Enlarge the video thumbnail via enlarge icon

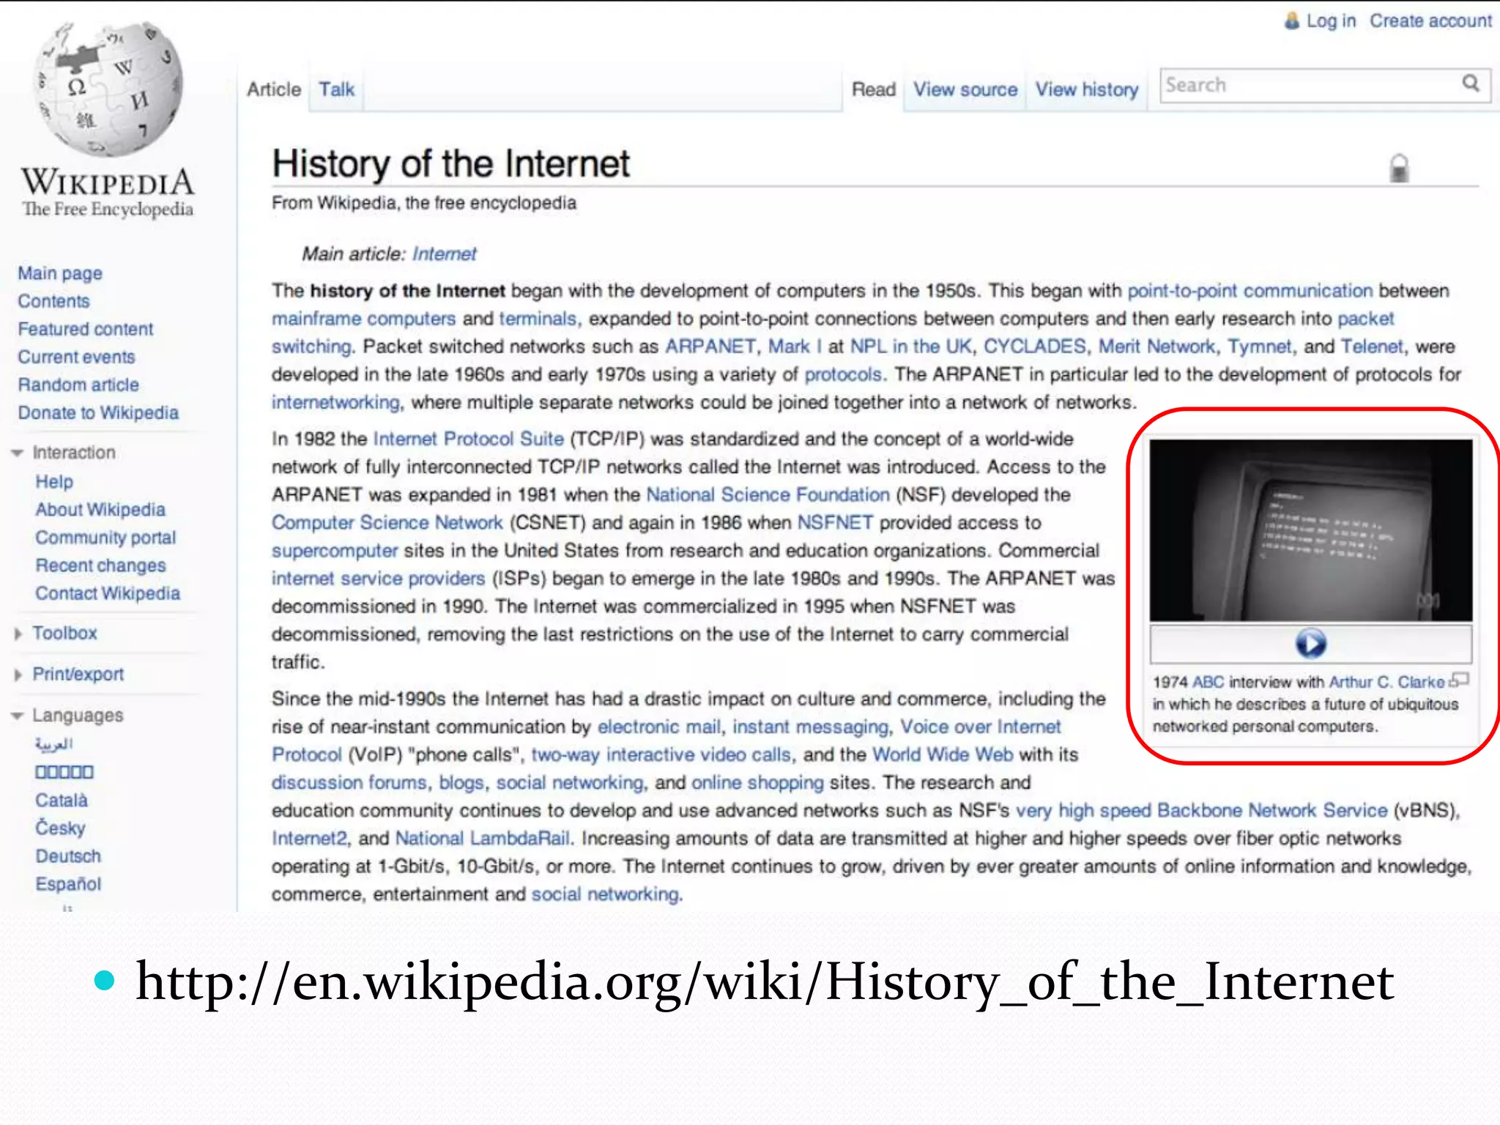(x=1460, y=680)
